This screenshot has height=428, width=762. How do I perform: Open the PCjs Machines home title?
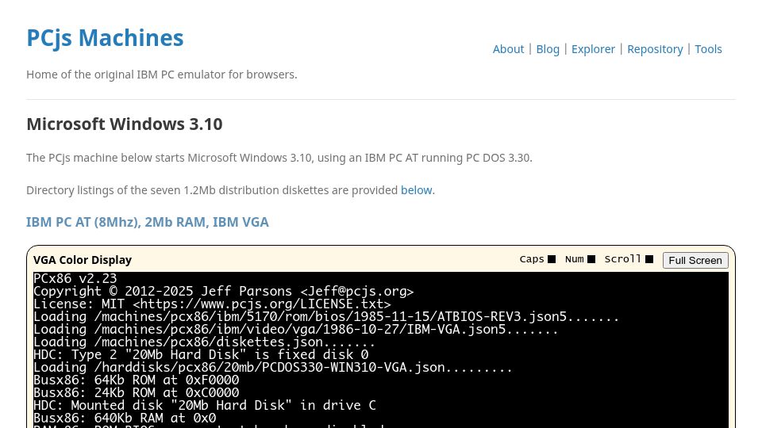click(x=105, y=38)
